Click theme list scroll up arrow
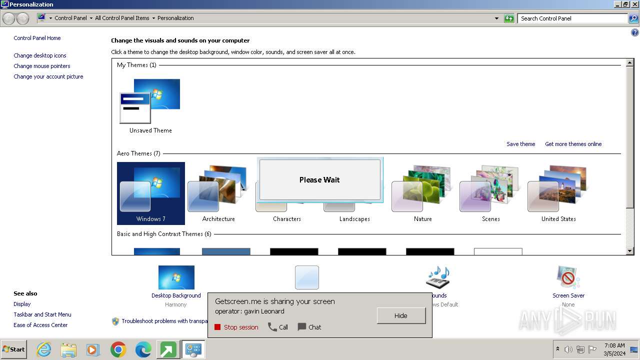The height and width of the screenshot is (360, 640). tap(630, 62)
